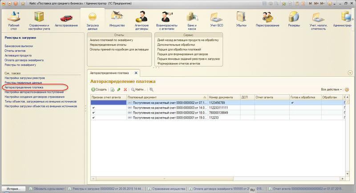Toggle Готов к обработке checkmark in first row
The width and height of the screenshot is (356, 193).
pos(292,103)
